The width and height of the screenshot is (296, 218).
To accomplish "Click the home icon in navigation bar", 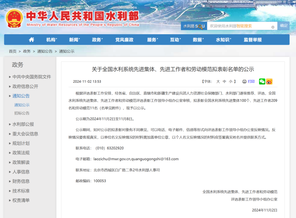I will coord(32,40).
